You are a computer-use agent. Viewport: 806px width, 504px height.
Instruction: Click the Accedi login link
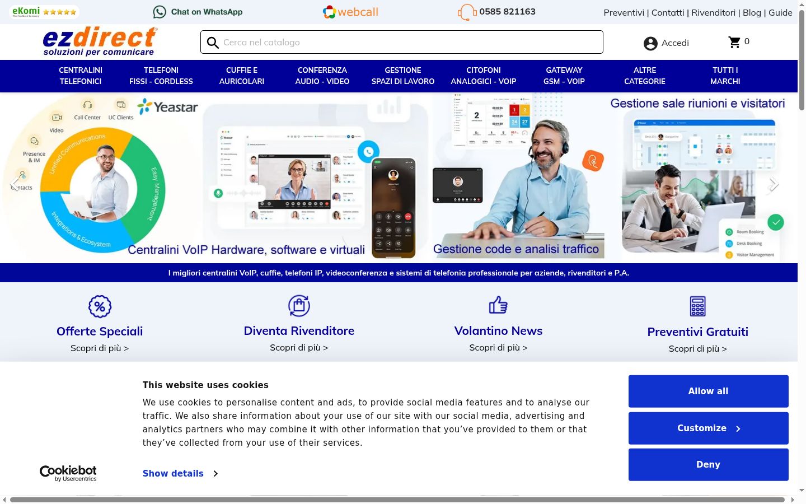[x=675, y=43]
